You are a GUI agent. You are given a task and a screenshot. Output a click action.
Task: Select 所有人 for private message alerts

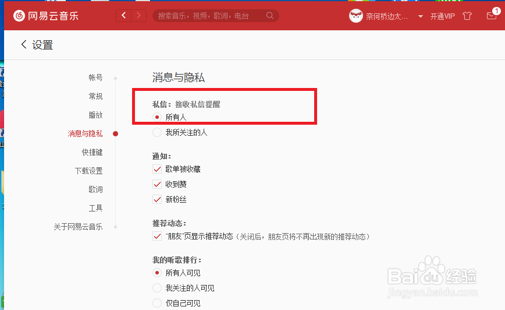[x=157, y=117]
